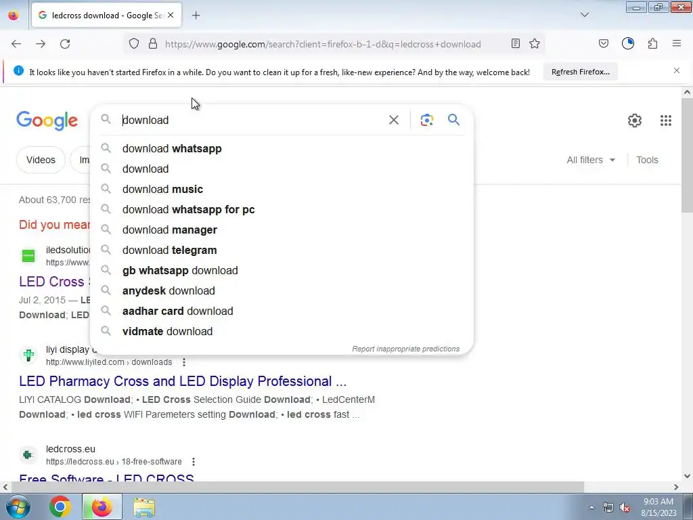The image size is (693, 520).
Task: Submit search with magnifier button
Action: point(453,119)
